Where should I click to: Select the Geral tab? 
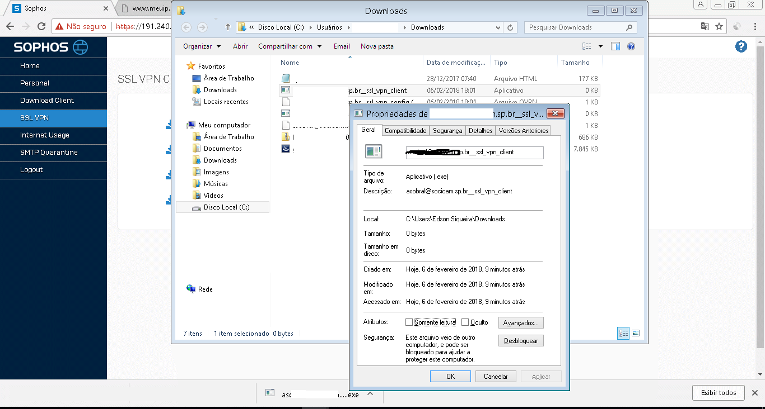tap(368, 130)
